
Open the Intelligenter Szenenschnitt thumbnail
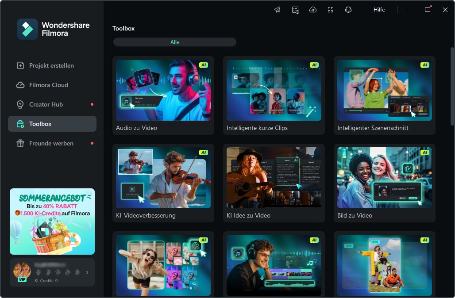point(385,90)
